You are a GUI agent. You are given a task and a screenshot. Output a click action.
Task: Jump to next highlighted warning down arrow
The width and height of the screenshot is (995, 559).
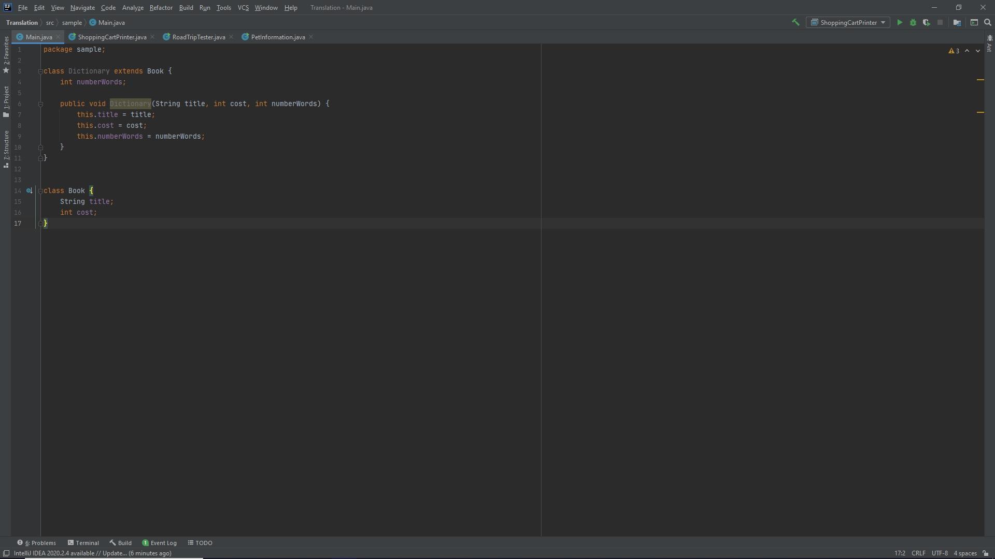tap(978, 51)
